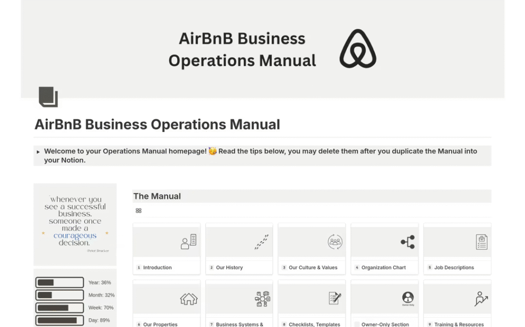Click the cover banner title text
The width and height of the screenshot is (525, 327).
[242, 50]
